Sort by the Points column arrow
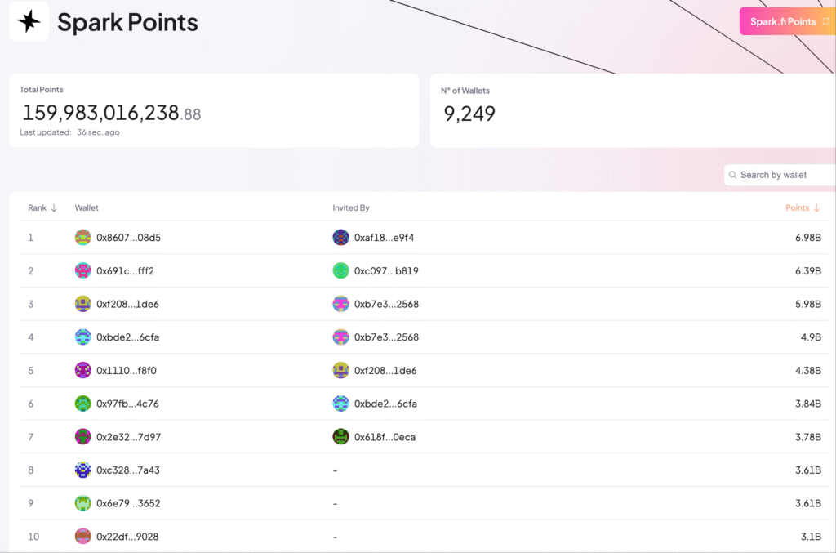This screenshot has width=836, height=553. (x=816, y=208)
